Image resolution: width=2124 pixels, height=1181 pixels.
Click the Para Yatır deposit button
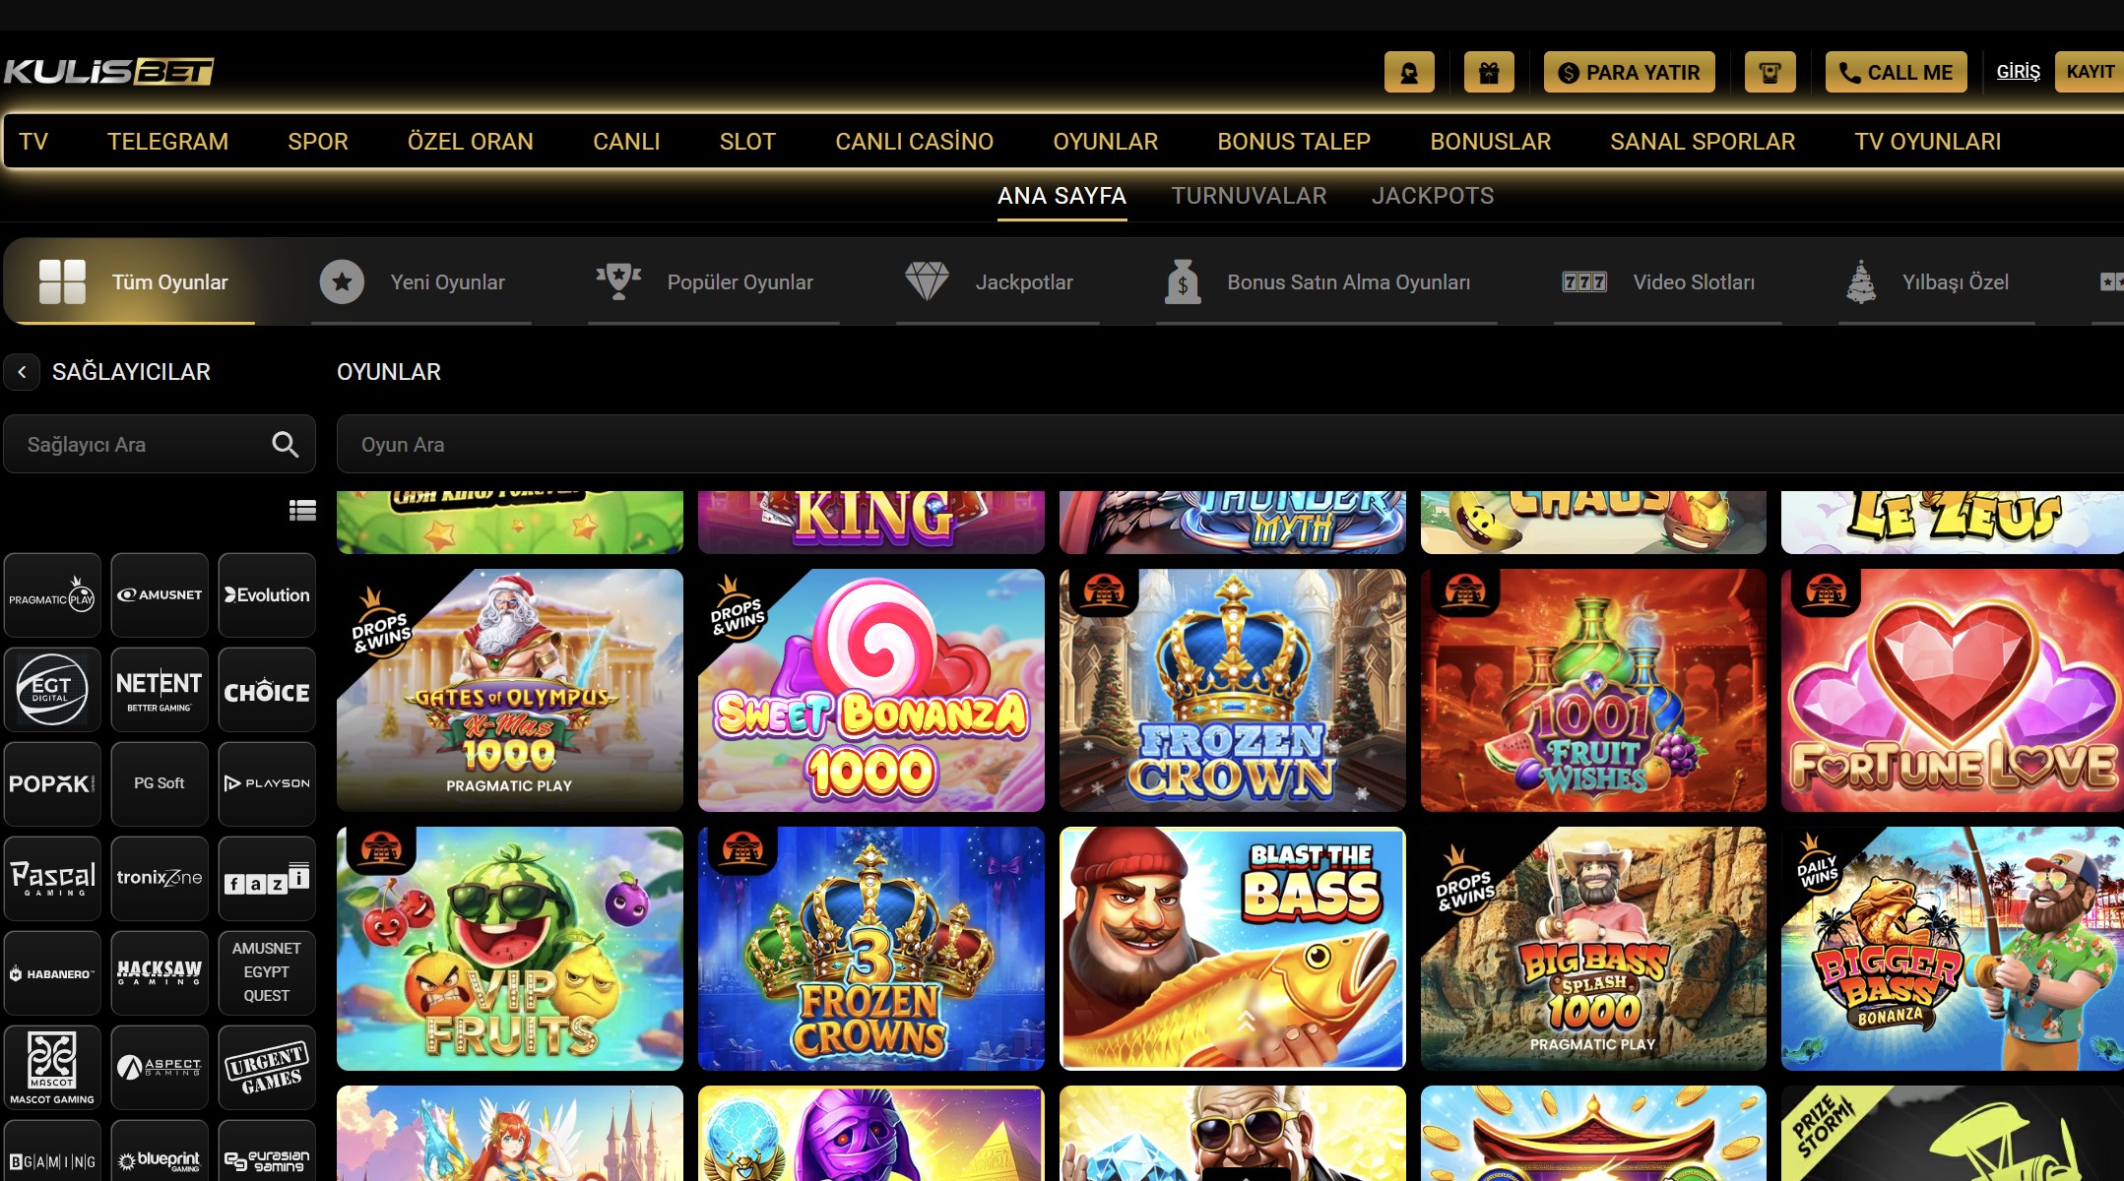1629,72
